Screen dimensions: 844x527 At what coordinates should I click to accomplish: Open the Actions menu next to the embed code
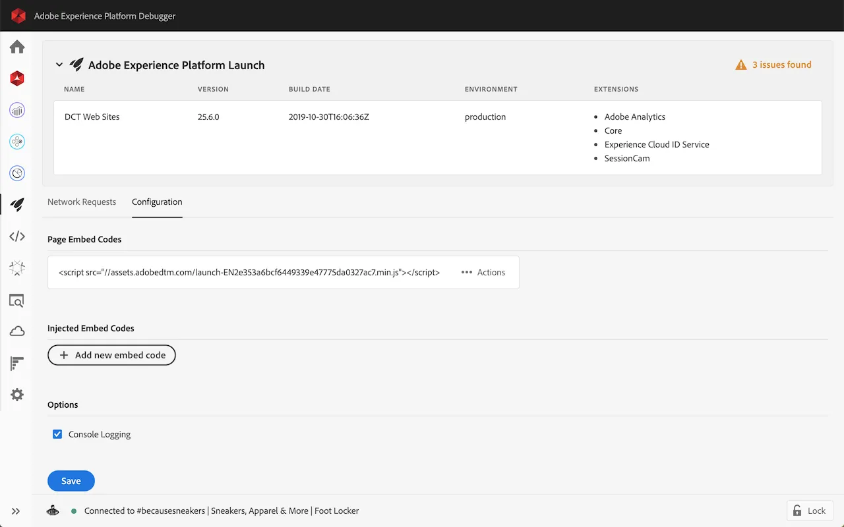point(483,272)
